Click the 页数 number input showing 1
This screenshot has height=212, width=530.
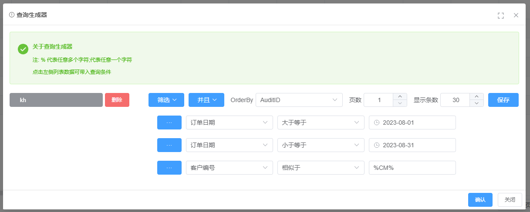(x=378, y=100)
